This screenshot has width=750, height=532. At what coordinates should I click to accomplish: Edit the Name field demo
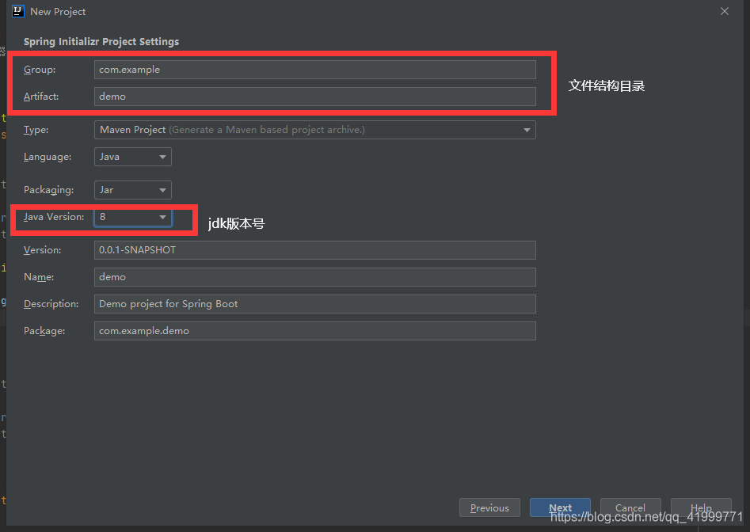pyautogui.click(x=314, y=277)
